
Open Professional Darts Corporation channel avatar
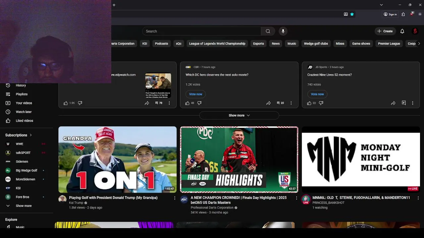pyautogui.click(x=184, y=199)
